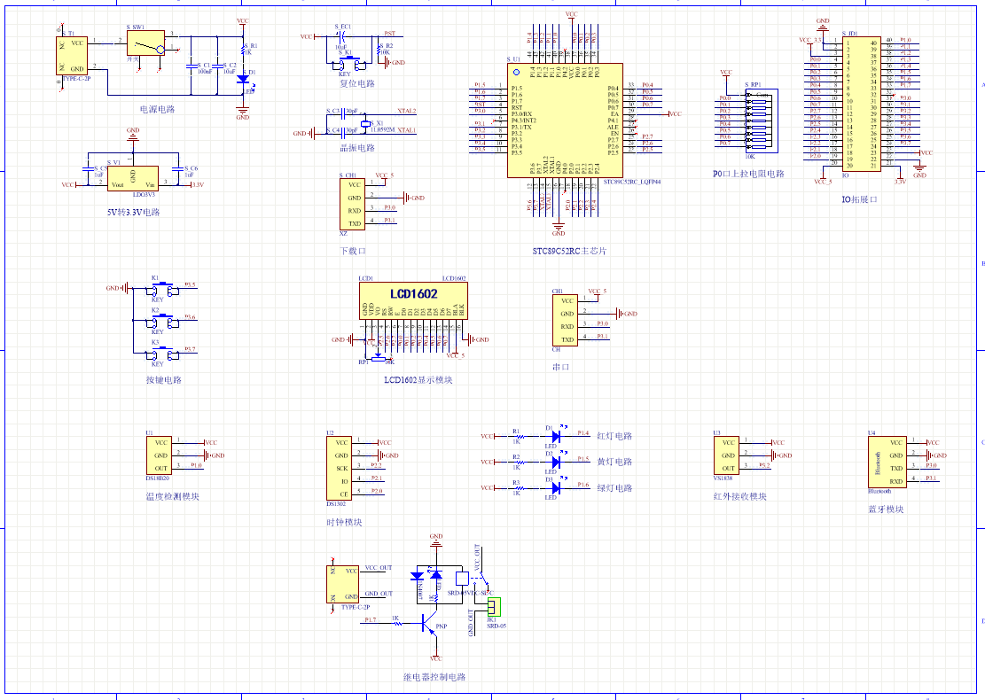The height and width of the screenshot is (700, 985).
Task: Click the red lamp LED on P1.4
Action: click(555, 436)
